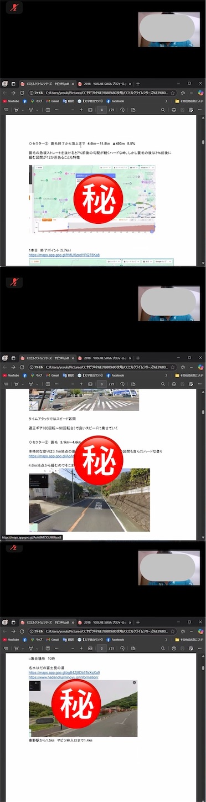Unmute the microphone in the middle call view
Viewport: 206px width, 802px height.
point(14,282)
